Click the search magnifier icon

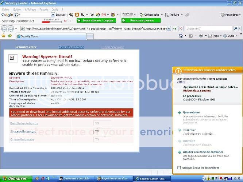point(236,28)
